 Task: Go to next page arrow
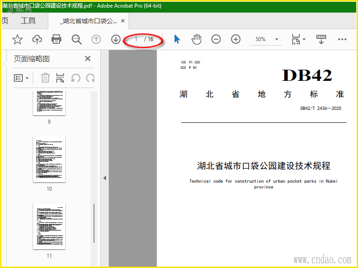116,39
